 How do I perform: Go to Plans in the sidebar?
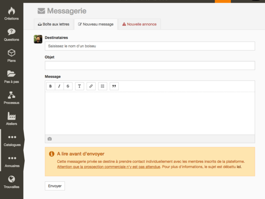11,56
